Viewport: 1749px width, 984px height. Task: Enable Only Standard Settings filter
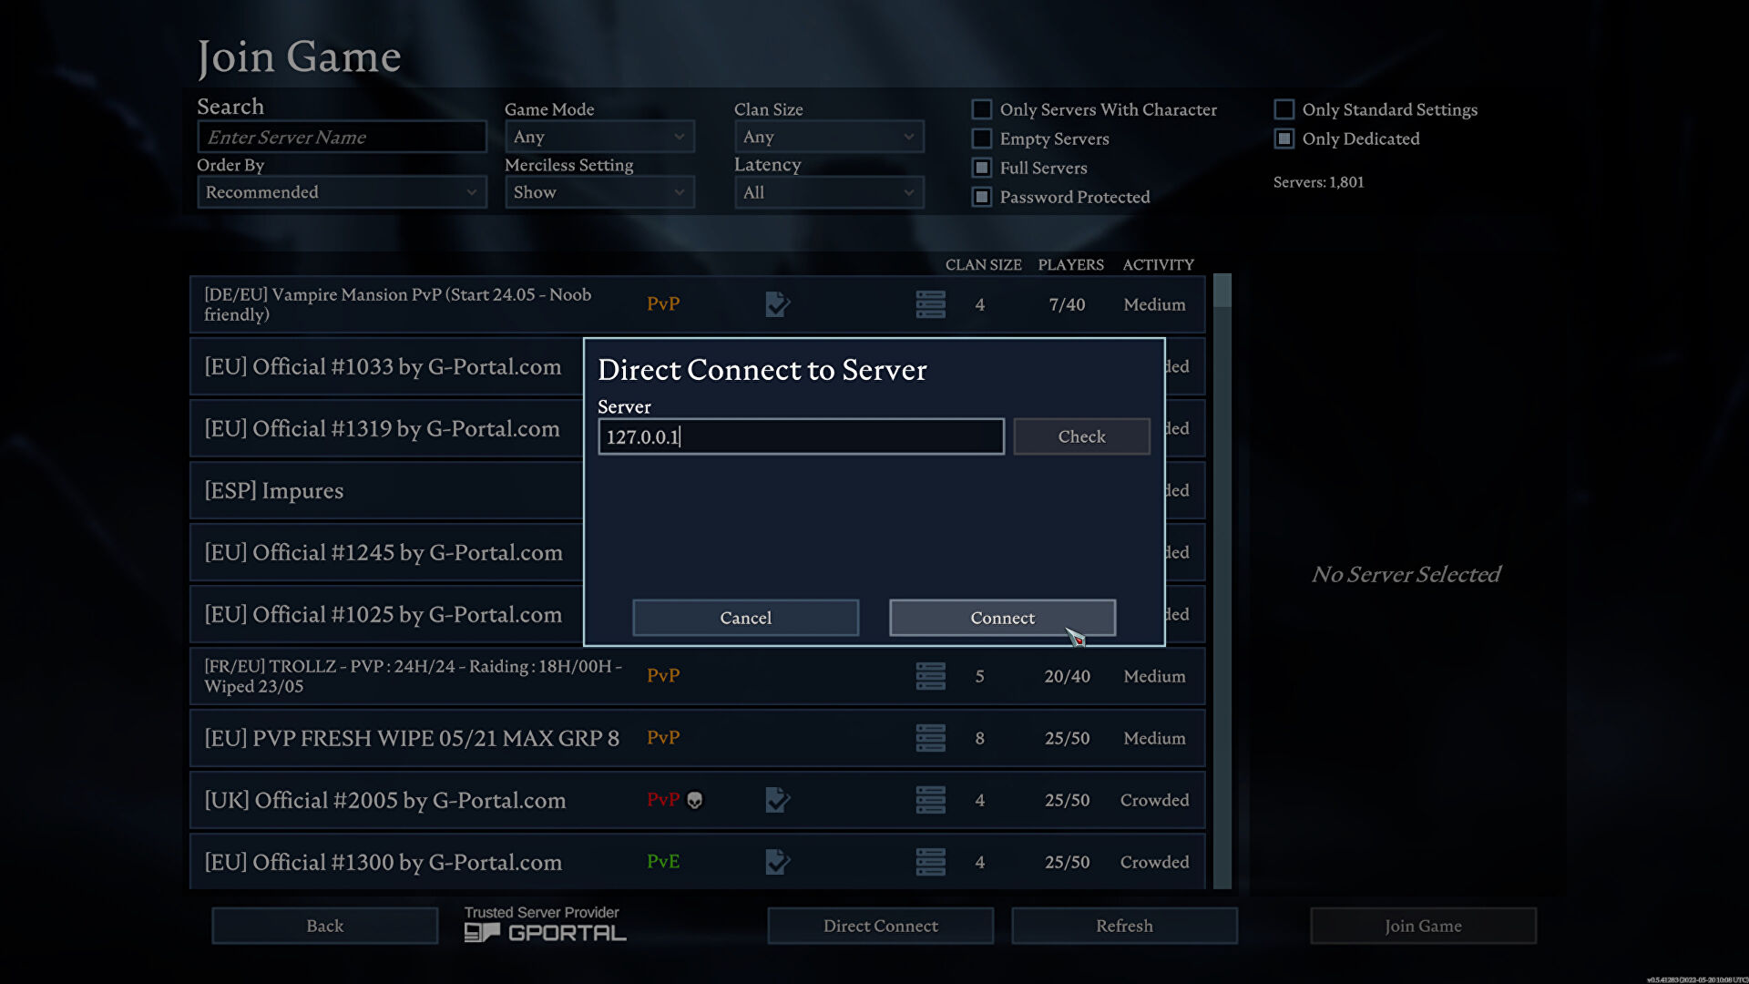click(x=1282, y=109)
